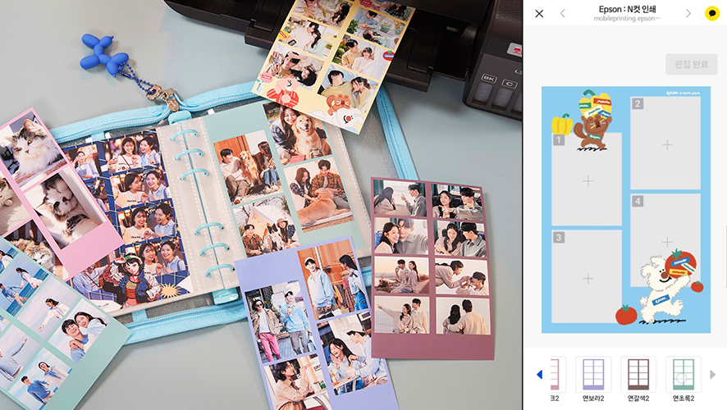
Task: Click the mobileprinting.epson URL text
Action: point(626,19)
